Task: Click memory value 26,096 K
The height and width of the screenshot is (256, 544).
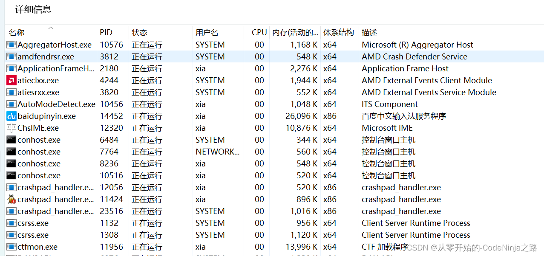Action: 301,116
